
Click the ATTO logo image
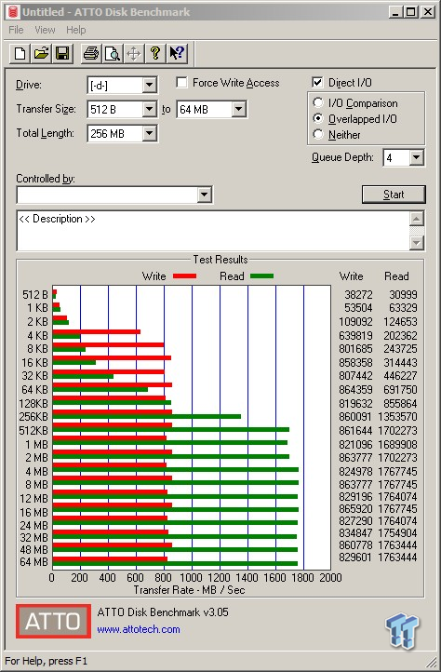(54, 621)
